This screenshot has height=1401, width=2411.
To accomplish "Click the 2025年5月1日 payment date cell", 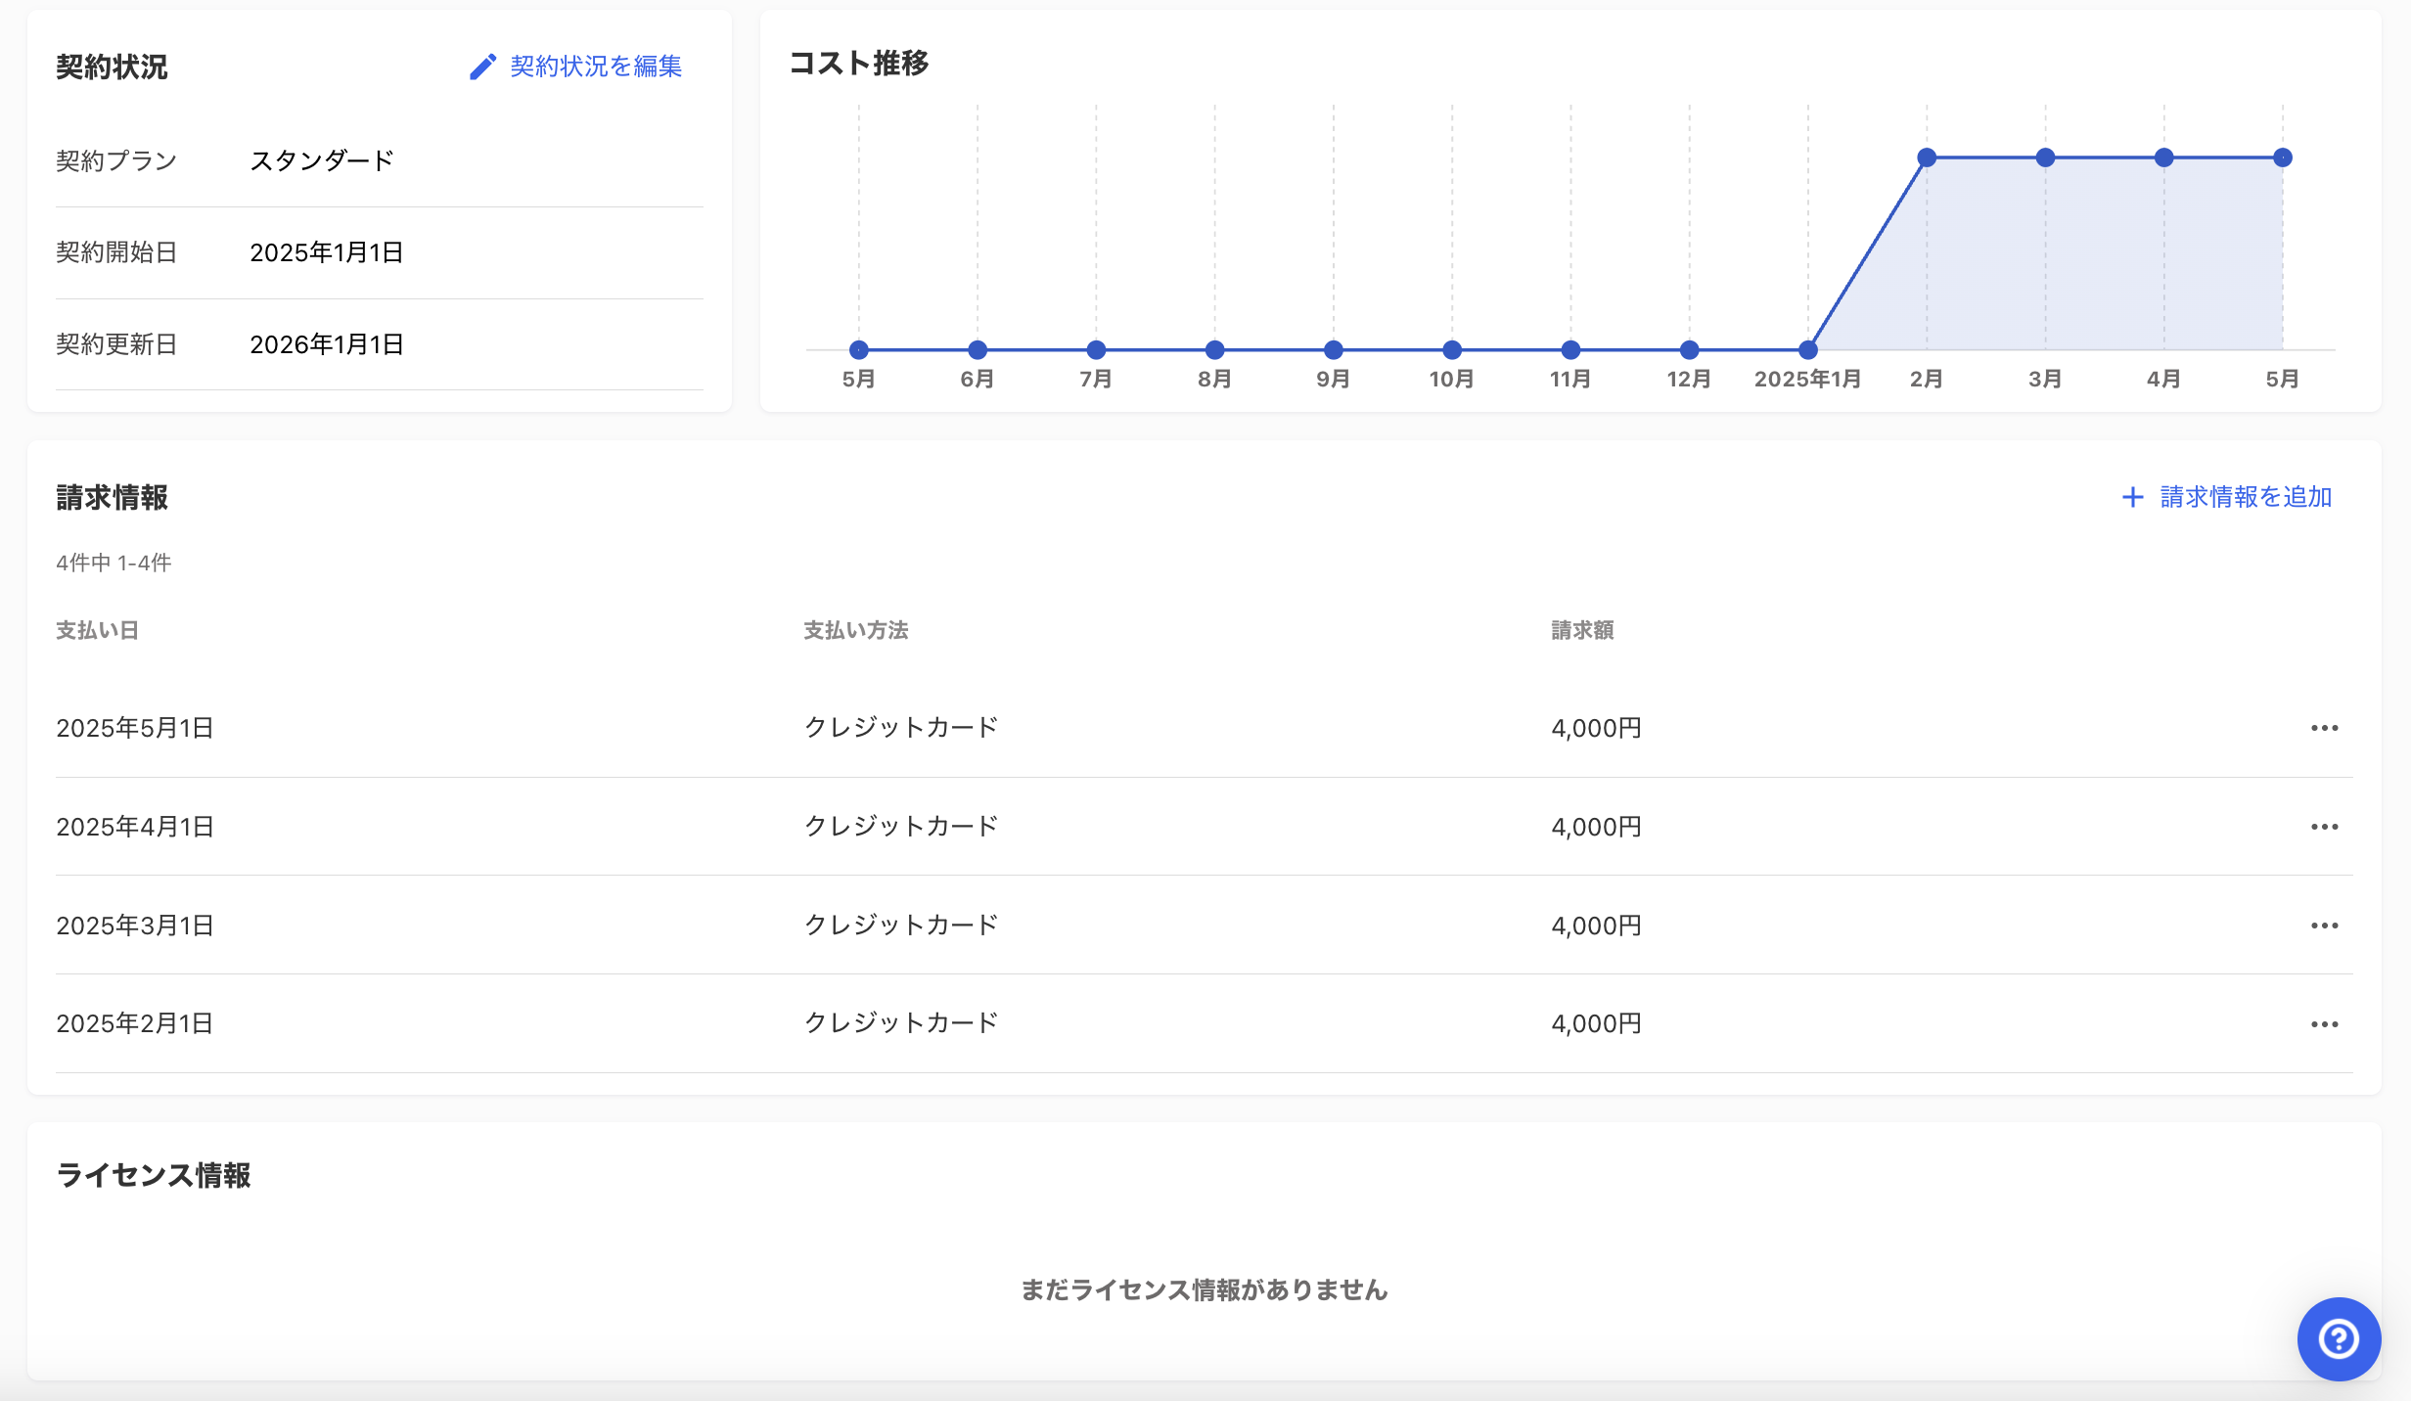I will [x=135, y=728].
